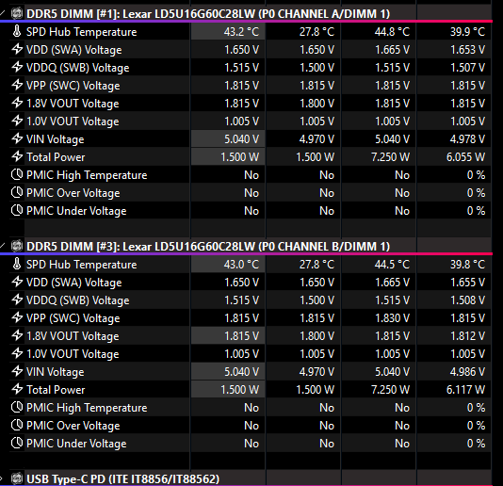Click bolt icon of DIMM #3 1.0V VOUT Voltage
Viewport: 503px width, 486px height.
click(17, 353)
